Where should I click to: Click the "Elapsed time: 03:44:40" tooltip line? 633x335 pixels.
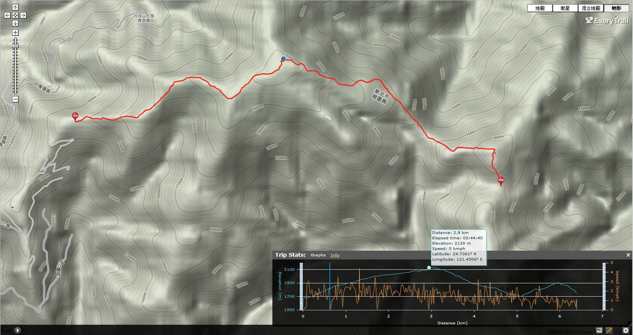tap(457, 238)
